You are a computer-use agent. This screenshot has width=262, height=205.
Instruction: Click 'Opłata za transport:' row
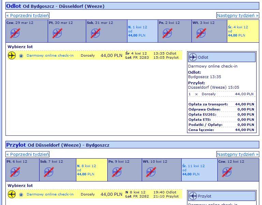pyautogui.click(x=221, y=104)
